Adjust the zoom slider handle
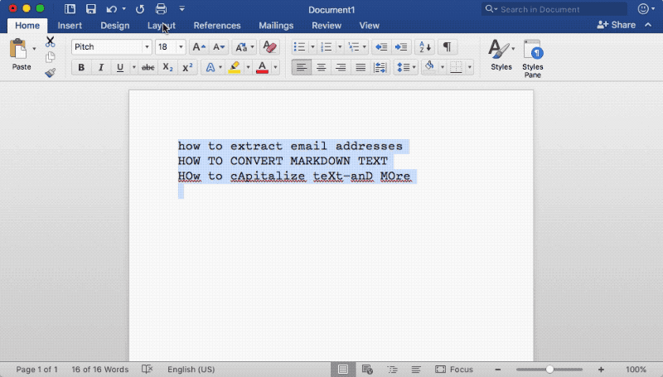 [549, 370]
